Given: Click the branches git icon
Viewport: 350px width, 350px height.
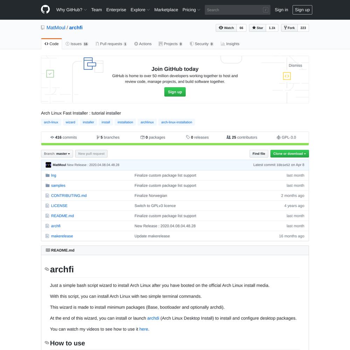Looking at the screenshot, I should [98, 137].
